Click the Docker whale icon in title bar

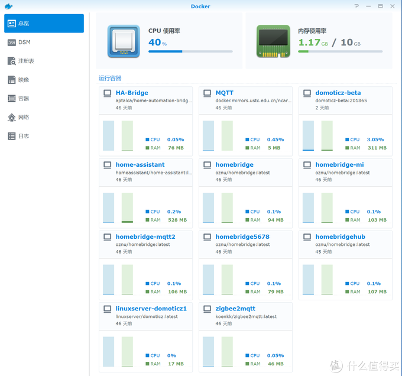8,6
